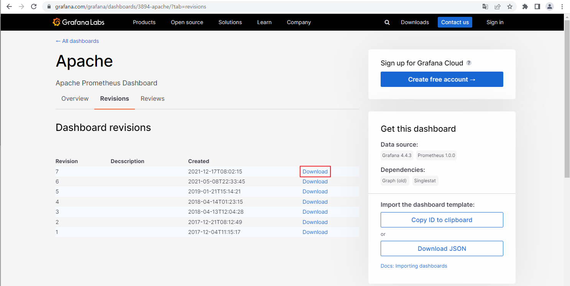This screenshot has height=286, width=570.
Task: Open the Chrome profile avatar
Action: coord(550,7)
